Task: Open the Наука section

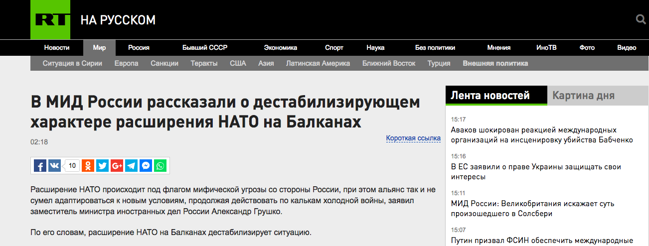Action: (x=375, y=48)
